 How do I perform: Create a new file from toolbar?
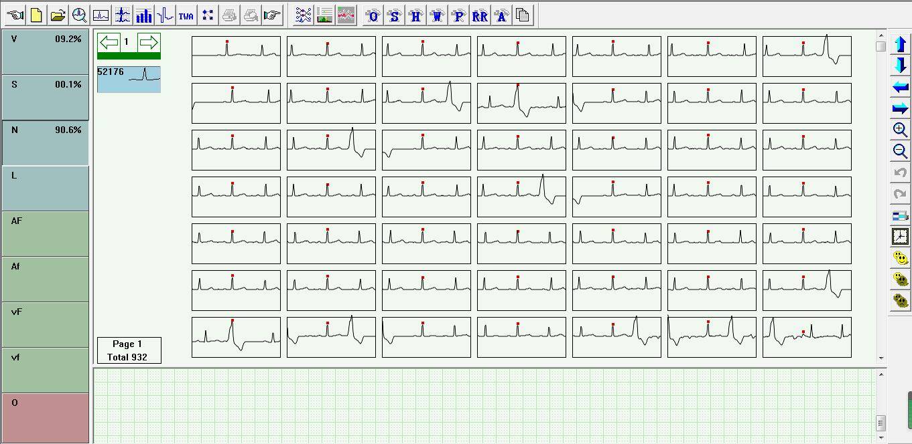point(36,15)
